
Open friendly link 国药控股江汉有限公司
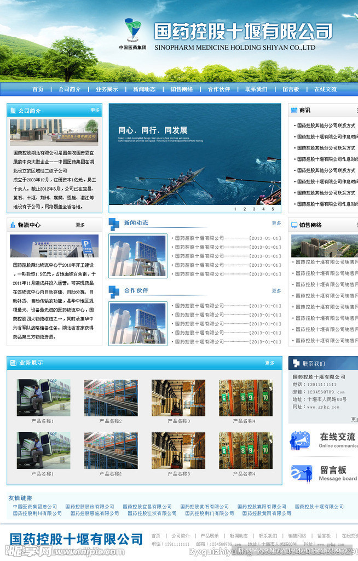[152, 513]
